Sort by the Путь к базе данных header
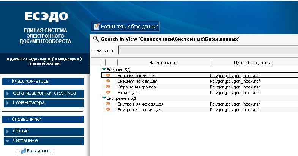Viewport: 298px width, 156px height. [x=253, y=63]
